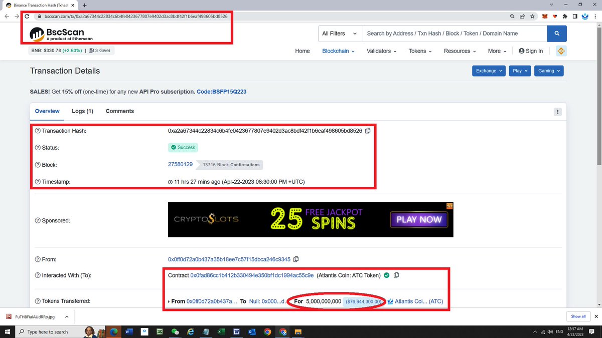Open the From address 0x0ff0d72a0b437a35b18ee link
The image size is (602, 338).
pyautogui.click(x=229, y=259)
